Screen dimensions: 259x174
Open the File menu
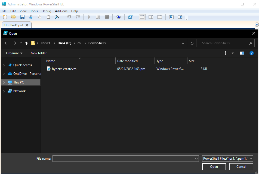(x=4, y=11)
